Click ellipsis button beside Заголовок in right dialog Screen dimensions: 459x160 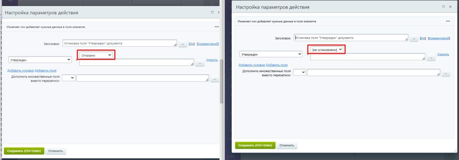tap(414, 38)
